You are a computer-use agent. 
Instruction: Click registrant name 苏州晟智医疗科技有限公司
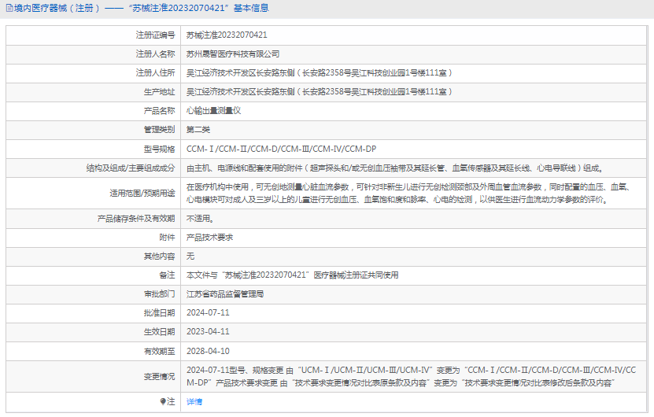[233, 54]
